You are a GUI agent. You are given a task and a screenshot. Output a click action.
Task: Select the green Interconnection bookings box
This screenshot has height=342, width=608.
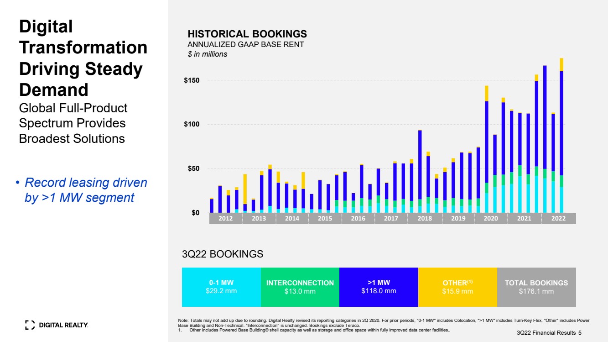(300, 287)
